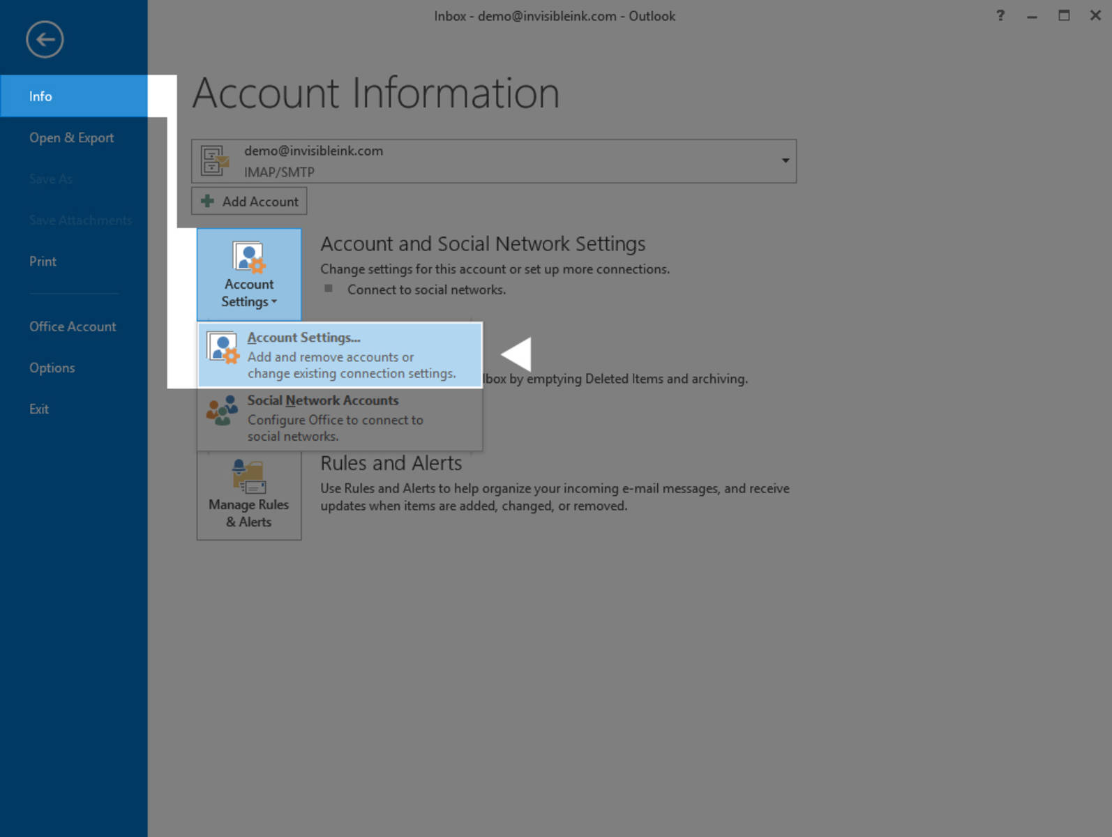Screen dimensions: 1112x837
Task: Click the back arrow circle icon
Action: point(45,40)
